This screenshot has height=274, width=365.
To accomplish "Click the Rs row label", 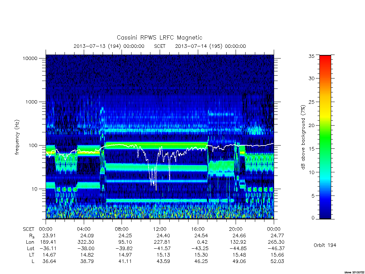I will 32,236.
